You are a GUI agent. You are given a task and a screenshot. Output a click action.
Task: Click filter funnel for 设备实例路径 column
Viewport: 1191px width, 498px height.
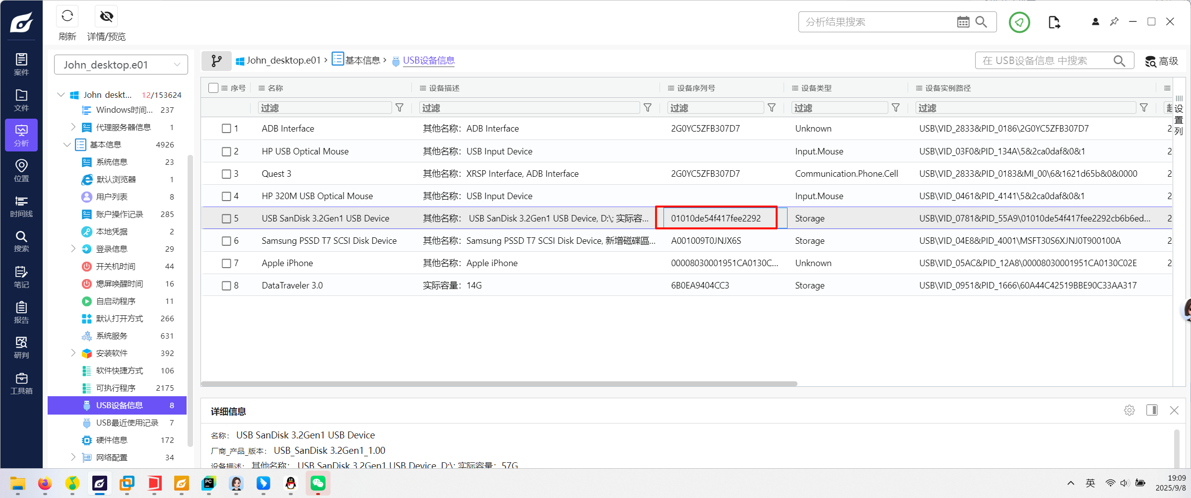[1144, 108]
